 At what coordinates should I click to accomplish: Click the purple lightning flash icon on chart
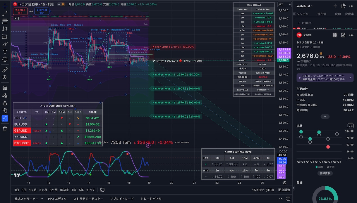coord(148,145)
